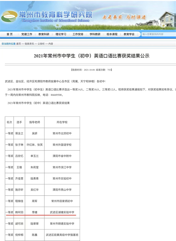Viewport: 176px width, 241px height.
Task: Click the 信息时间 2021-10-08 info line
Action: click(x=92, y=70)
